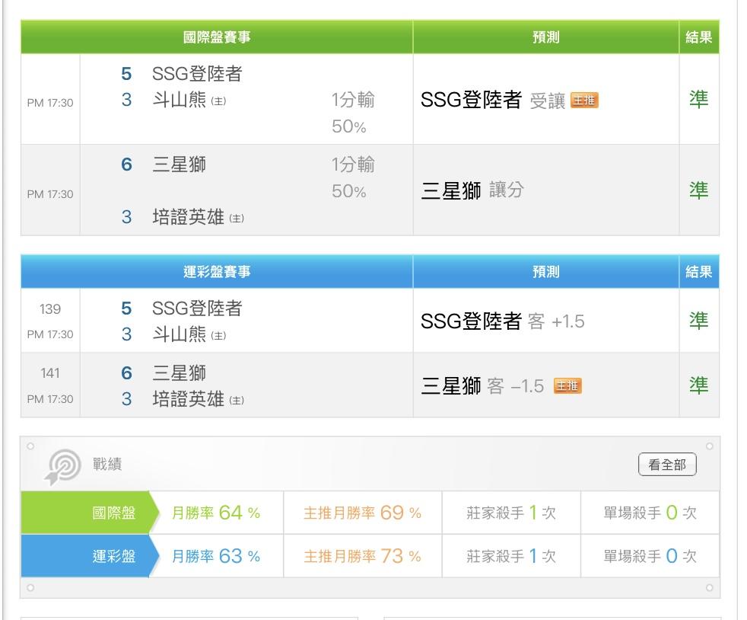Click the 預測 header in the green table
747x620 pixels.
[x=546, y=37]
